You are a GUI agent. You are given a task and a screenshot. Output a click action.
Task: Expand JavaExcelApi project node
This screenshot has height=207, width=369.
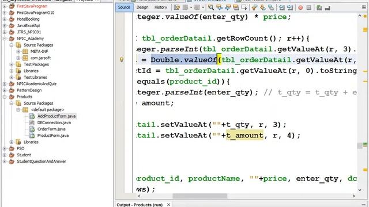click(x=5, y=25)
